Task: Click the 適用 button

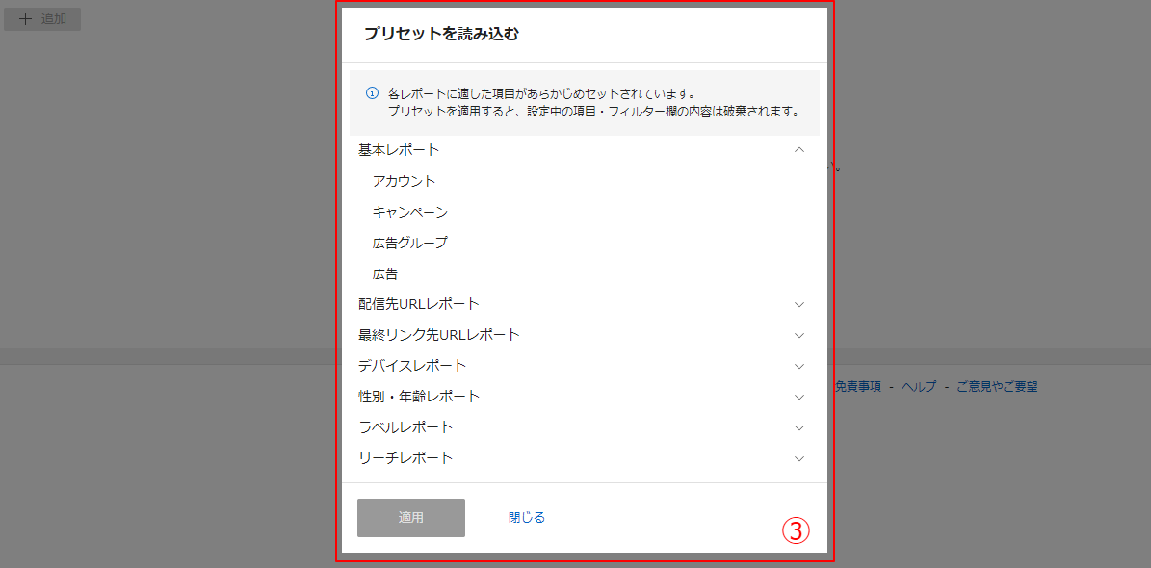Action: pos(411,517)
